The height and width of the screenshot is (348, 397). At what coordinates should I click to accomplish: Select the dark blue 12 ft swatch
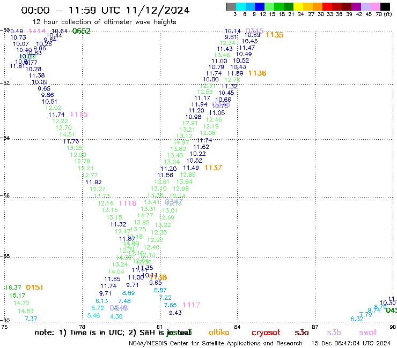point(260,6)
